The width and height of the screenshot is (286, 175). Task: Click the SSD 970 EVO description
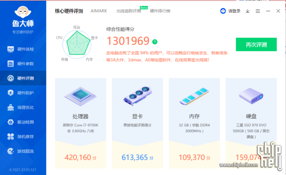(x=251, y=131)
